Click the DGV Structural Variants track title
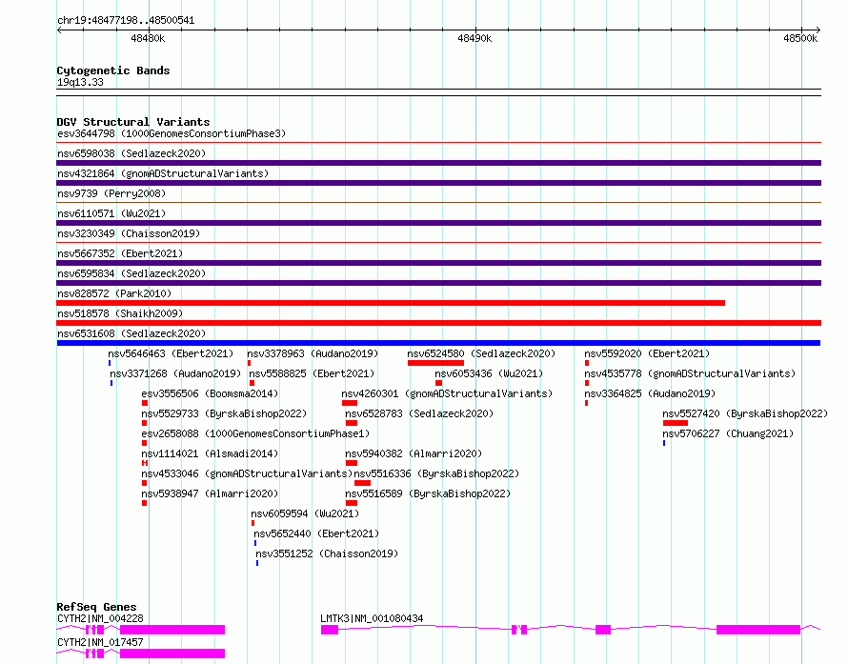This screenshot has height=664, width=848. (x=133, y=122)
